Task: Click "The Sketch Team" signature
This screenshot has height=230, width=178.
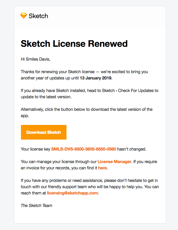Action: pyautogui.click(x=36, y=205)
